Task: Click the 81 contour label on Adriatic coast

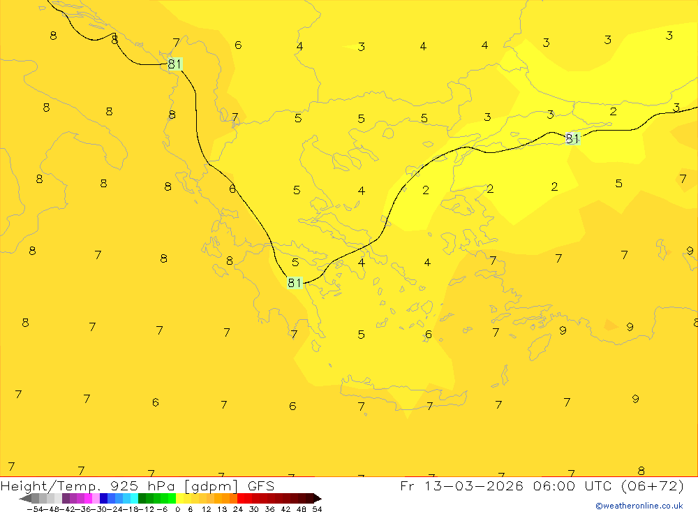Action: (174, 64)
